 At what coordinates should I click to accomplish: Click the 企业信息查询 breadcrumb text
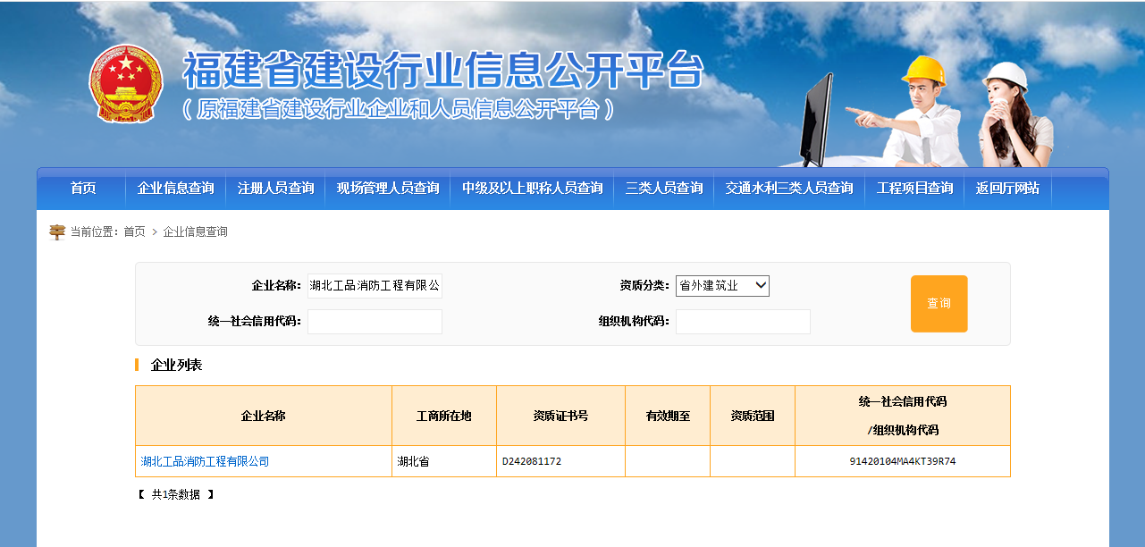[195, 232]
